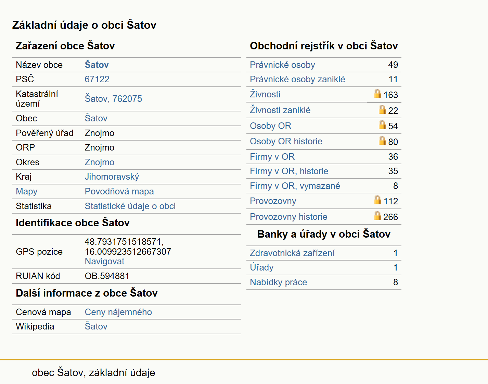488x384 pixels.
Task: Open the Jihomoravský region link
Action: [112, 177]
